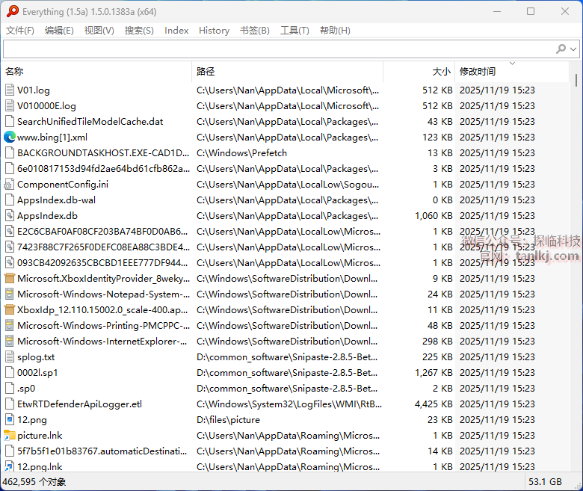Select the file name splog.txt
This screenshot has width=583, height=491.
[36, 357]
